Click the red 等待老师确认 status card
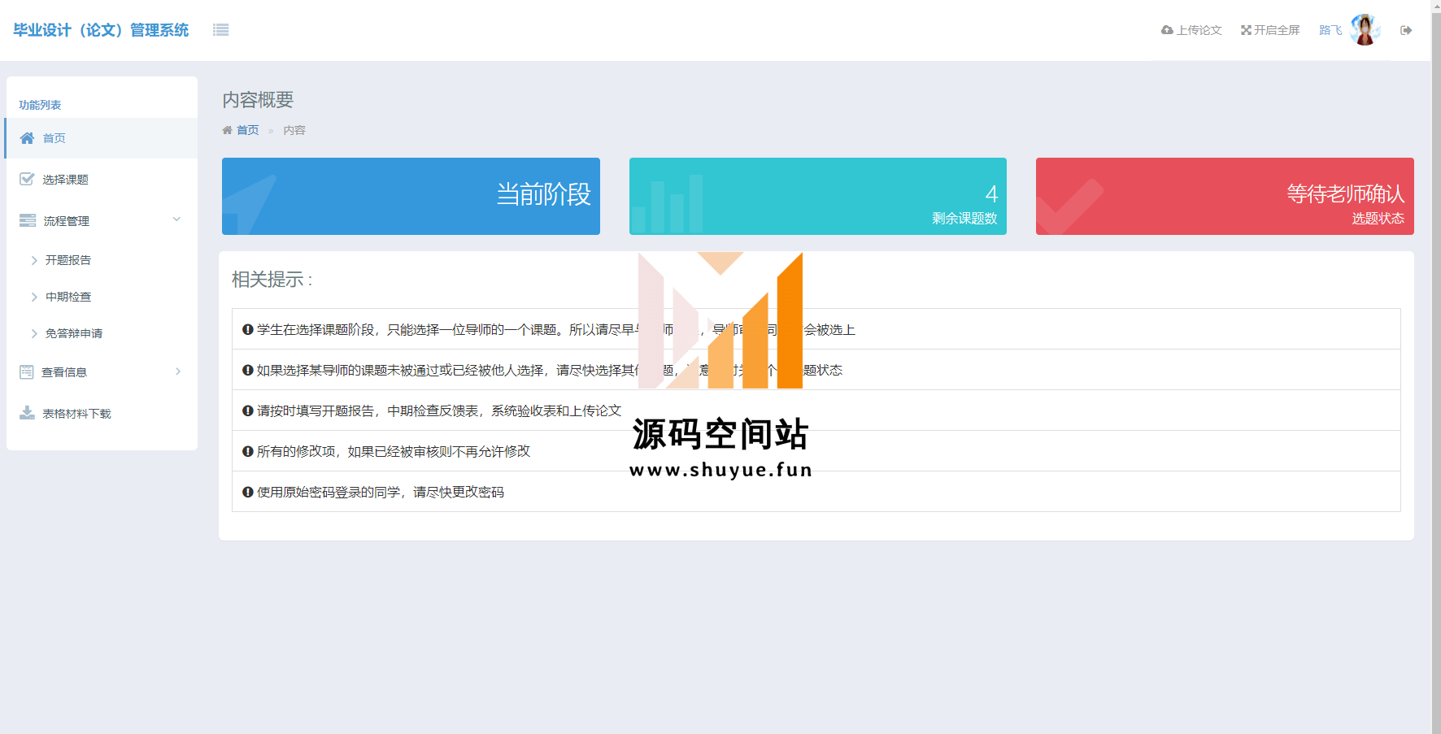Image resolution: width=1441 pixels, height=734 pixels. 1224,196
